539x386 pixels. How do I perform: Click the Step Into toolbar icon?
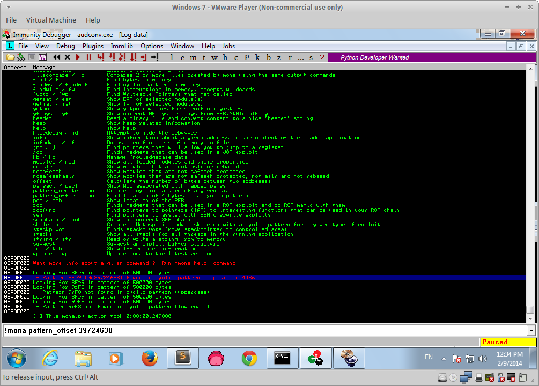point(100,57)
